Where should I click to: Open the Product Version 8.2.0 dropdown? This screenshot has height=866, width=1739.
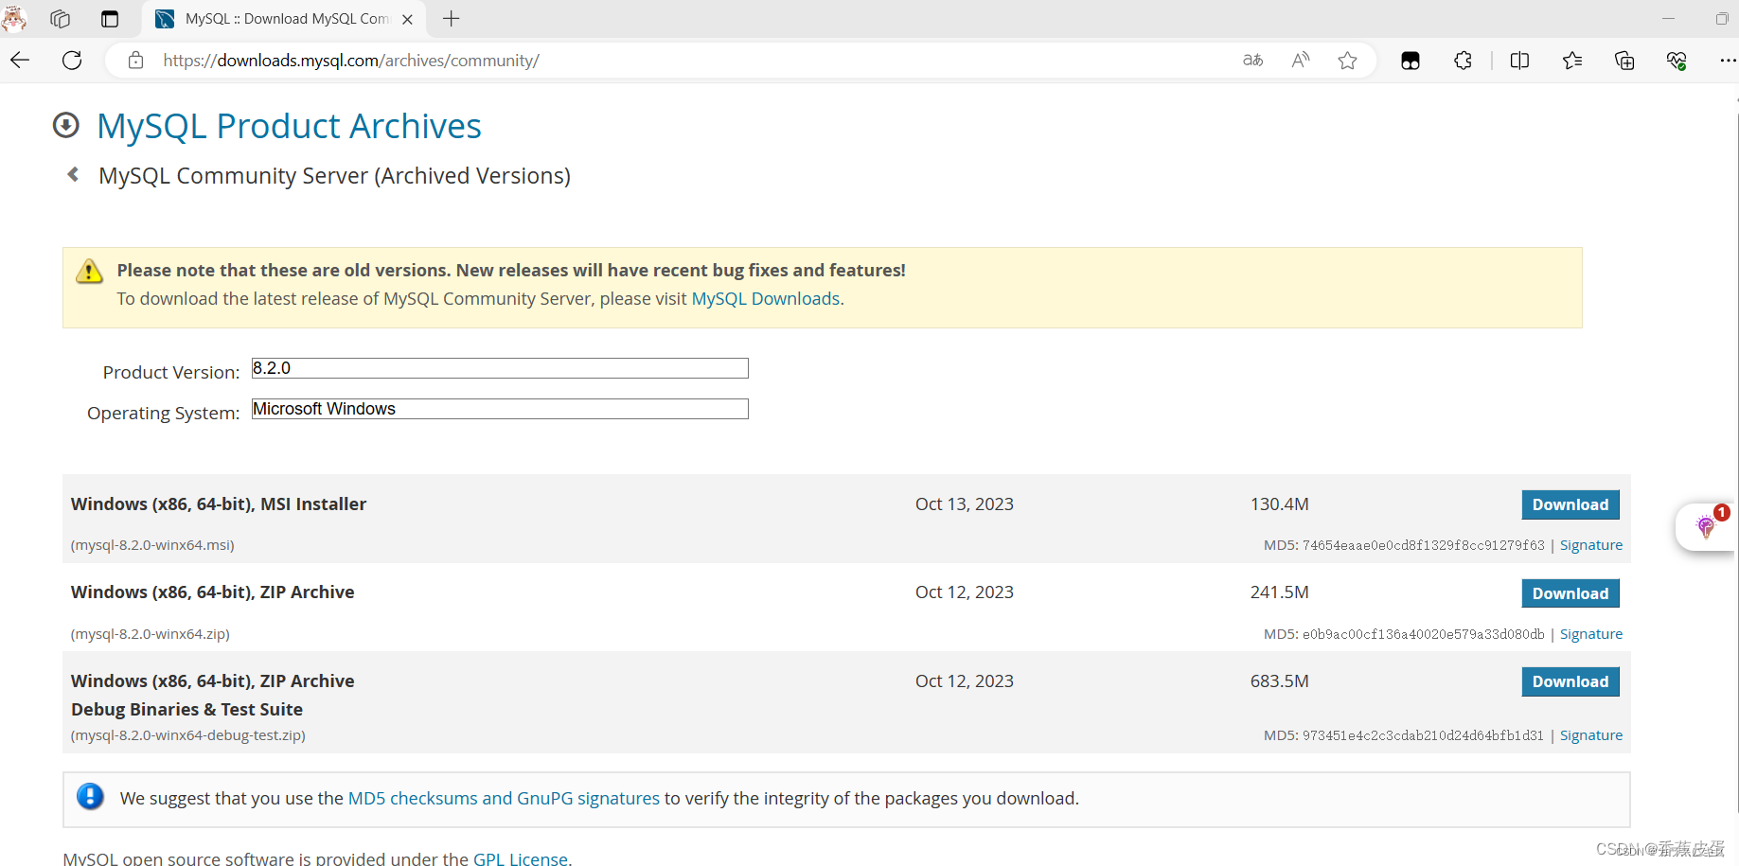(500, 368)
